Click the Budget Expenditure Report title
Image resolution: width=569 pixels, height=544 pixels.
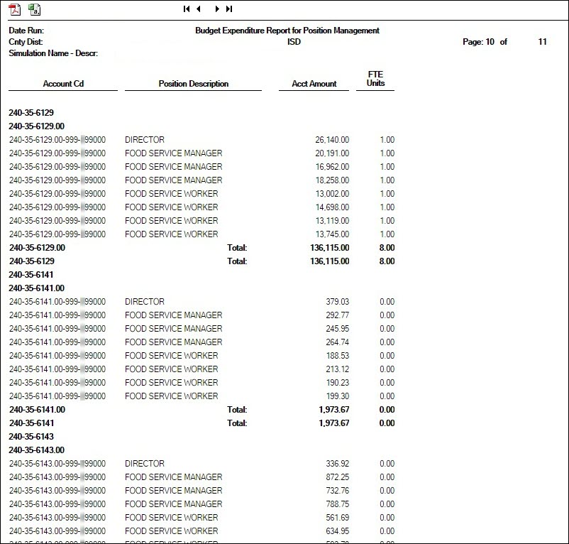(x=287, y=31)
